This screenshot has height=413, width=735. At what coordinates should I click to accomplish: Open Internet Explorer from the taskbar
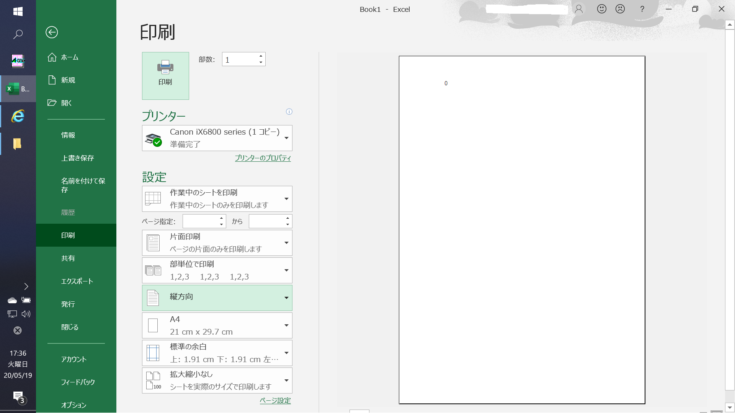point(18,116)
